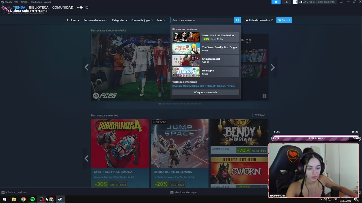Expand the Más dropdown
Viewport: 362px width, 203px height.
[161, 20]
